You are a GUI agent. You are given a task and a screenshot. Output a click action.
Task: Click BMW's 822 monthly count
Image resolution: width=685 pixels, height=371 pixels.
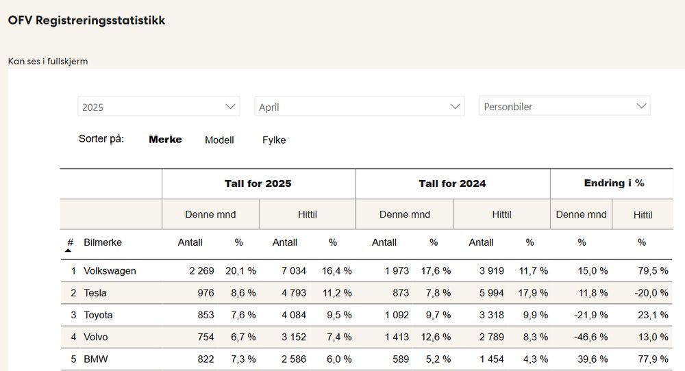tap(206, 359)
